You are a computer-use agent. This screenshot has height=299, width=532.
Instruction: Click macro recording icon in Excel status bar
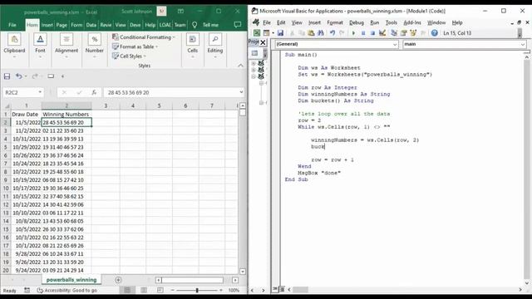pyautogui.click(x=27, y=290)
